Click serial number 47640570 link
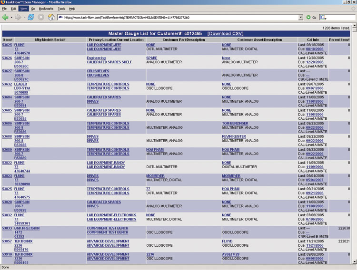The width and height of the screenshot is (357, 270). point(22,53)
